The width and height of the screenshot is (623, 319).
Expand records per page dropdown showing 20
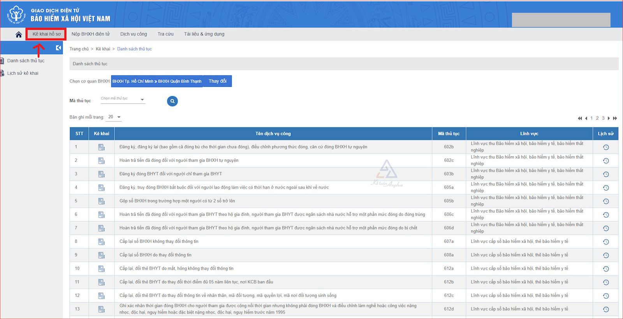coord(114,117)
